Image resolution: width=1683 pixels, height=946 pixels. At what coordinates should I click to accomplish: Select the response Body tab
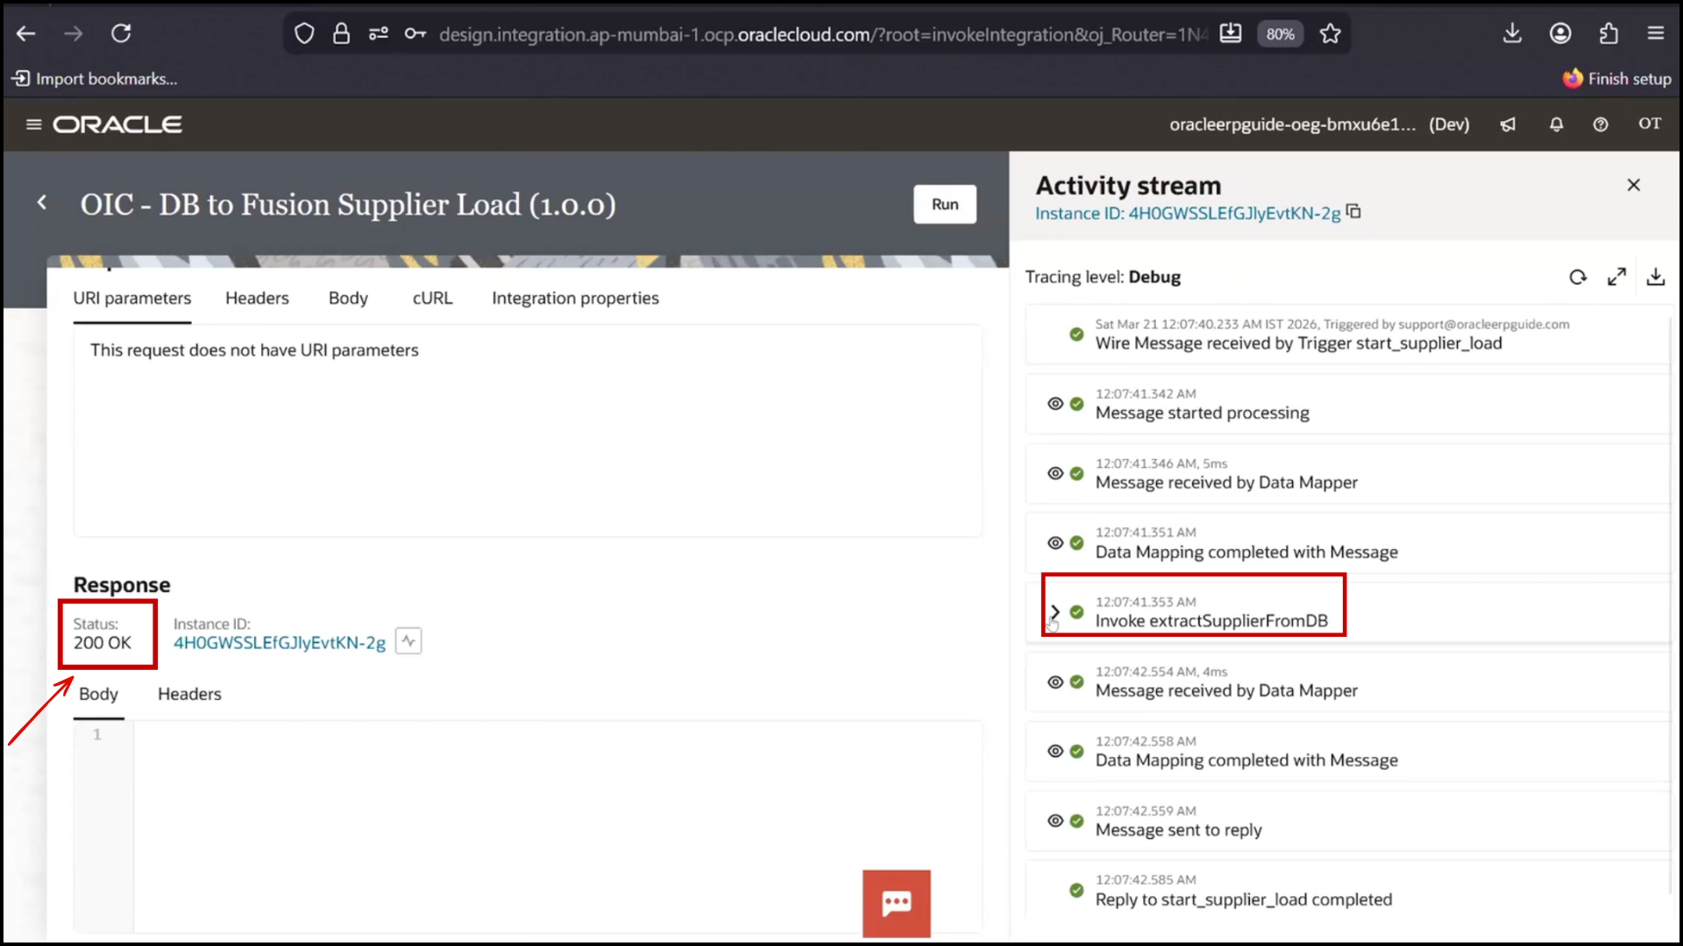click(98, 695)
